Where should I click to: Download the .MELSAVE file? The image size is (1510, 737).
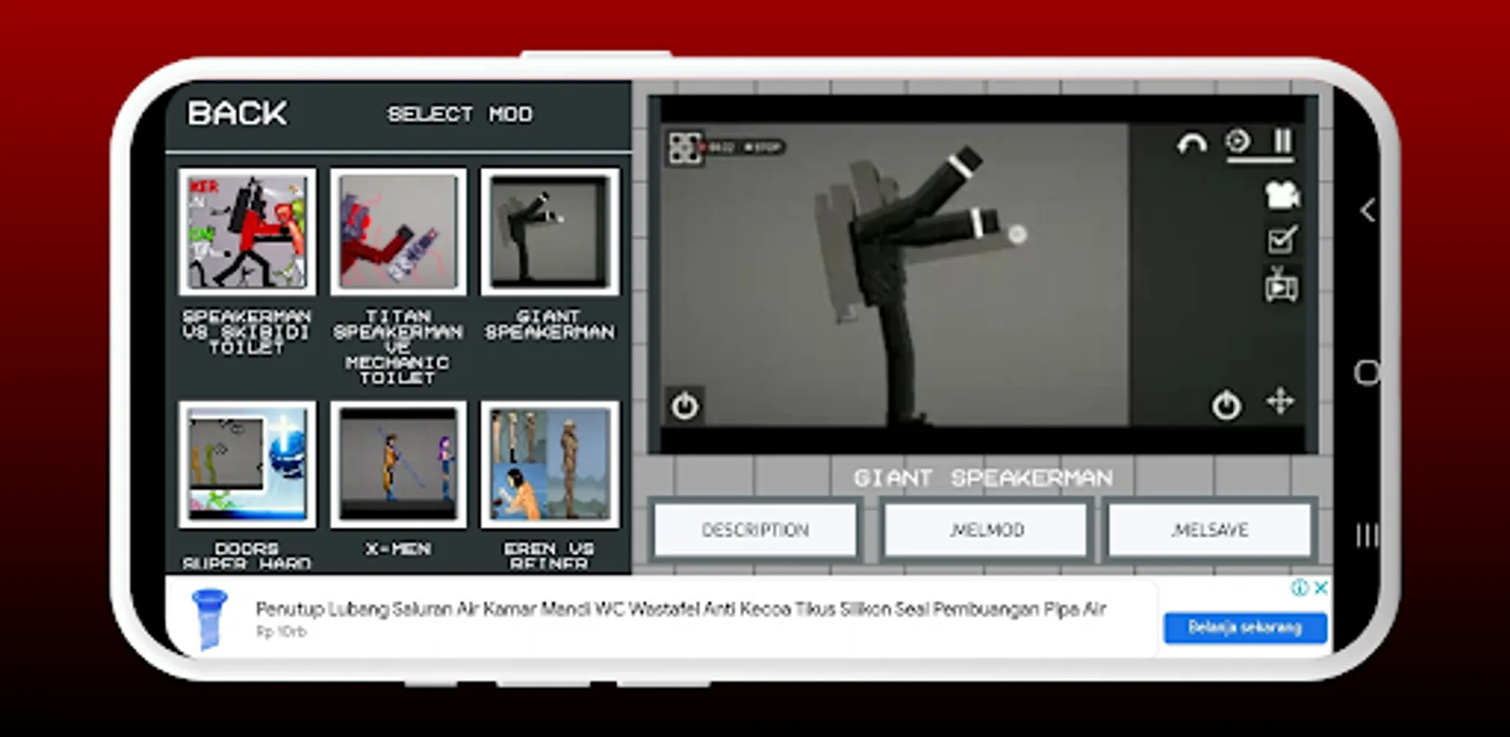pos(1209,530)
